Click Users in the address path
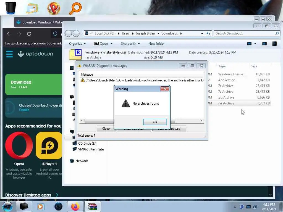This screenshot has height=212, width=283. pos(126,33)
